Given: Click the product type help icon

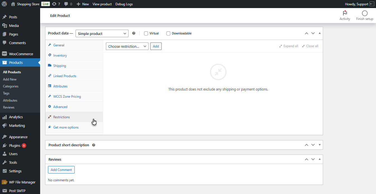Looking at the screenshot, I should tap(134, 33).
